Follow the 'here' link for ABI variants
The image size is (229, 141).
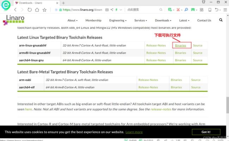28,109
